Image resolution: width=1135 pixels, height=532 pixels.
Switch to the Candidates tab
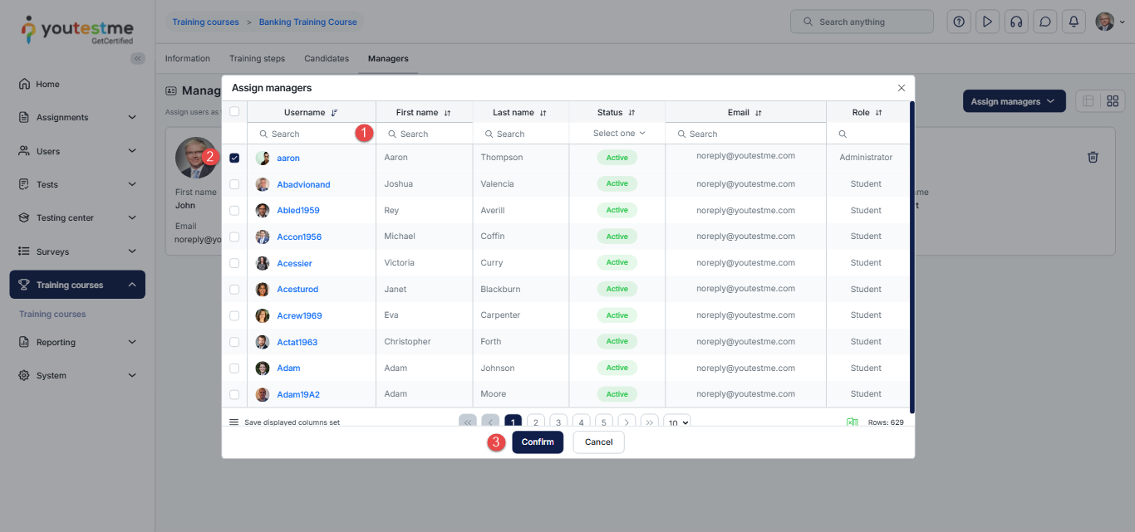(x=327, y=59)
